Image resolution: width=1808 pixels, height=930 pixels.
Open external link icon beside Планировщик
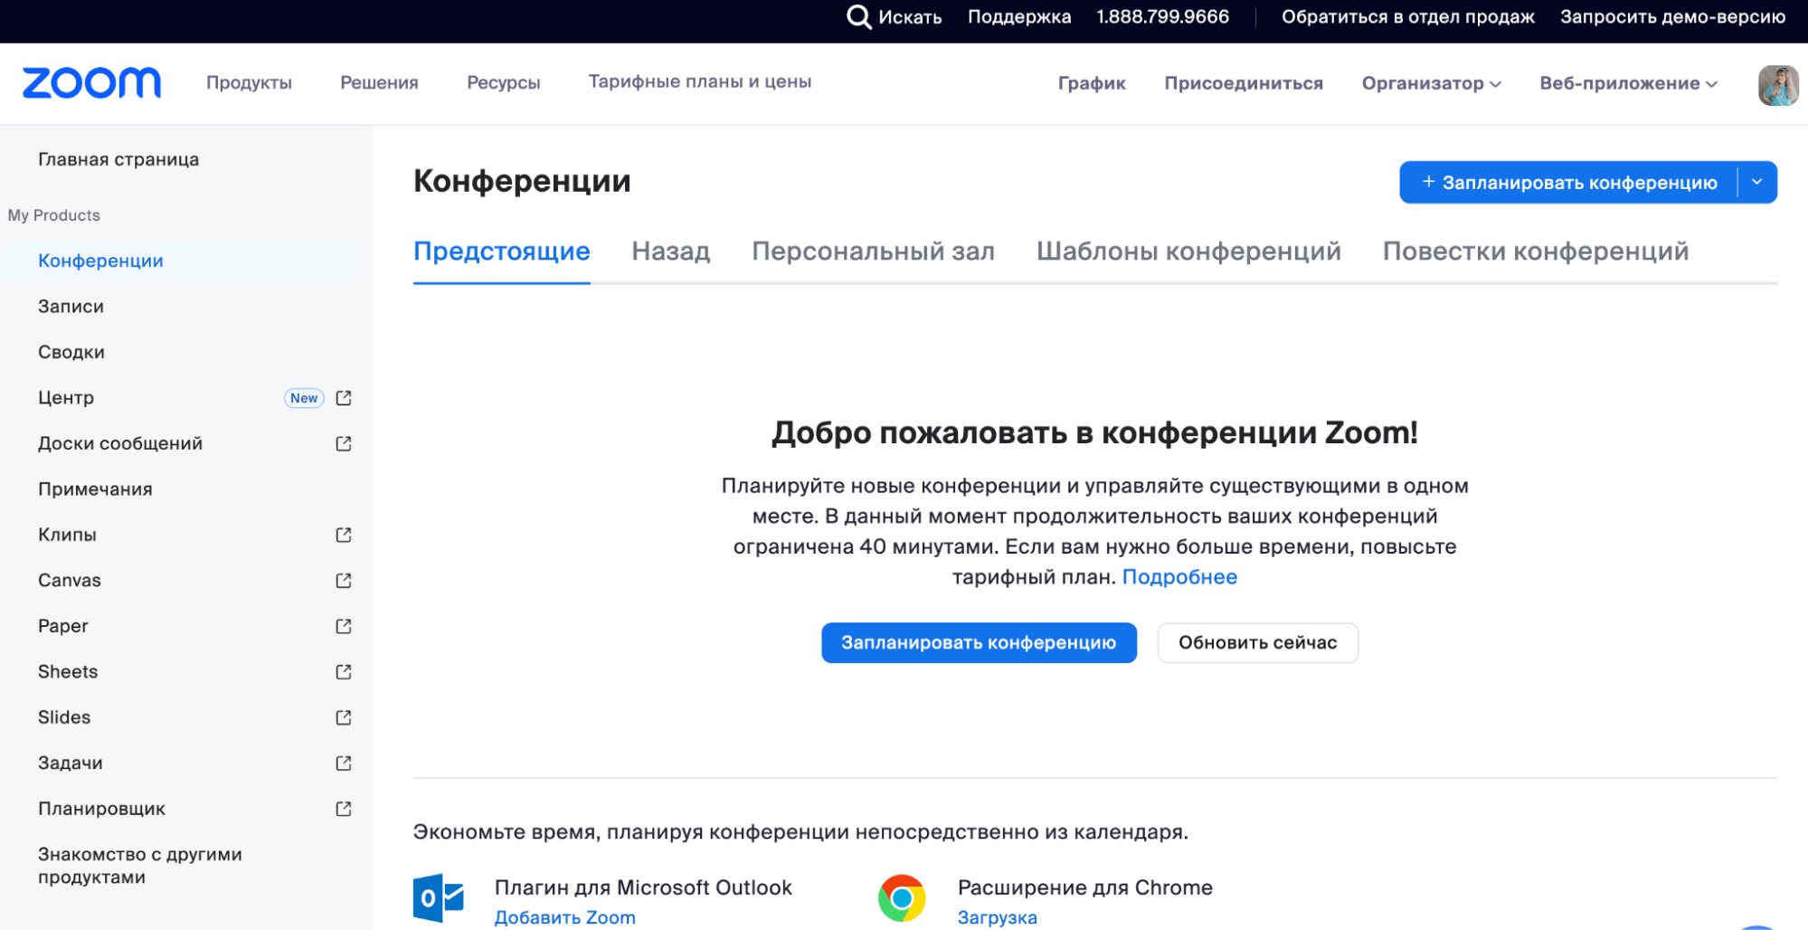(x=344, y=809)
